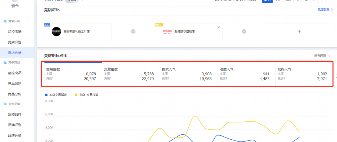Viewport: 337px width, 142px height.
Task: Remove competitor 爱诺嫁衣旗舰店 with the X
Action: [219, 27]
